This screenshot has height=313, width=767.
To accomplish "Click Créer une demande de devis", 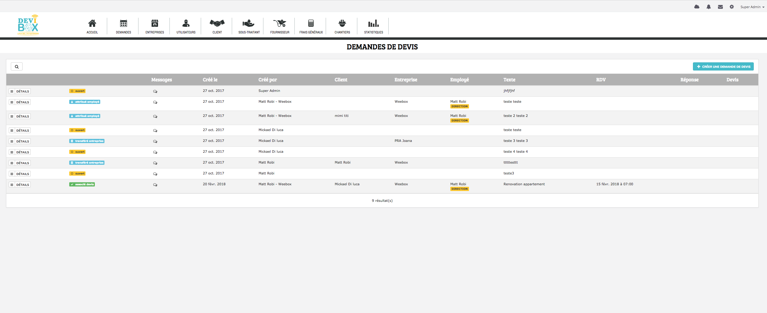I will pos(723,67).
